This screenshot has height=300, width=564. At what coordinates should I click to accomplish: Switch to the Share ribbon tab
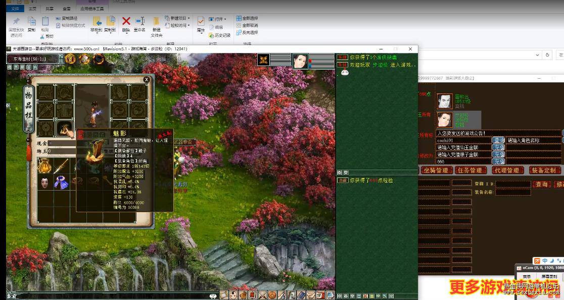click(50, 9)
